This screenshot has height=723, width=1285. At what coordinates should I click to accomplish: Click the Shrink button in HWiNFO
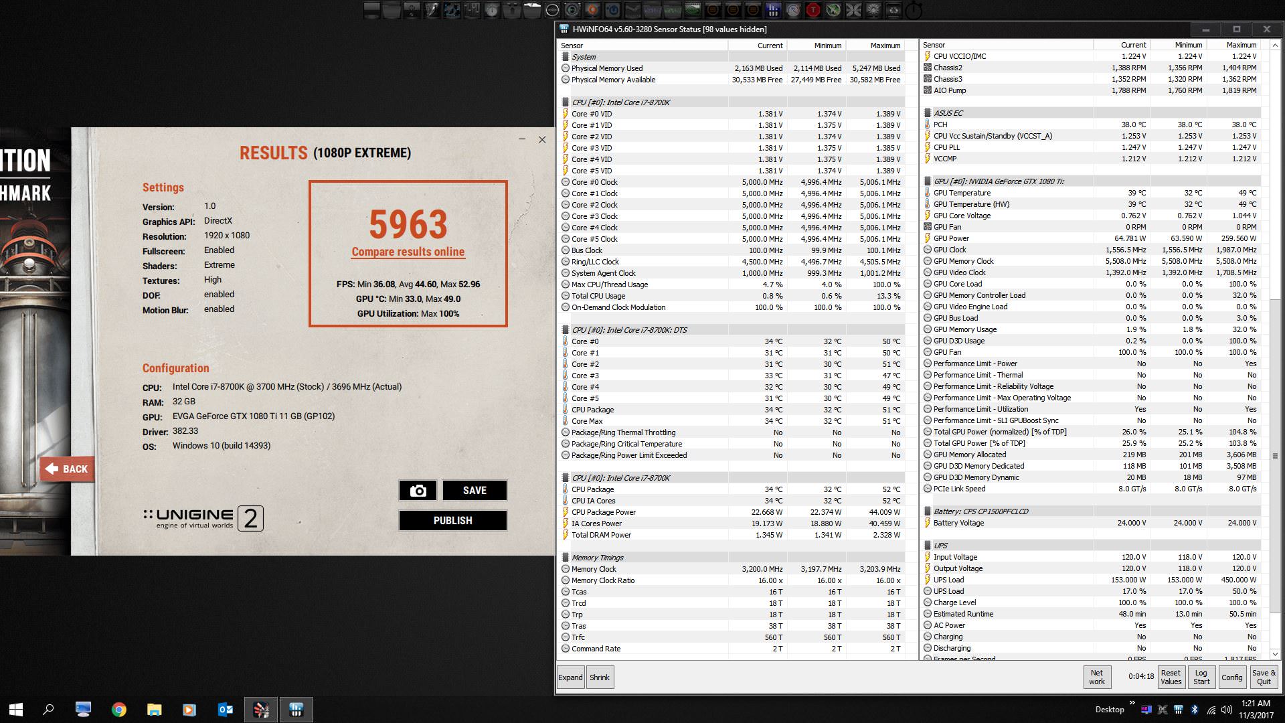click(600, 677)
